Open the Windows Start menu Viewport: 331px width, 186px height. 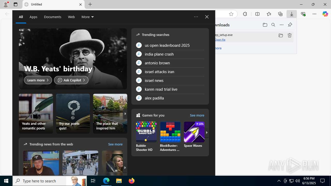tap(6, 181)
